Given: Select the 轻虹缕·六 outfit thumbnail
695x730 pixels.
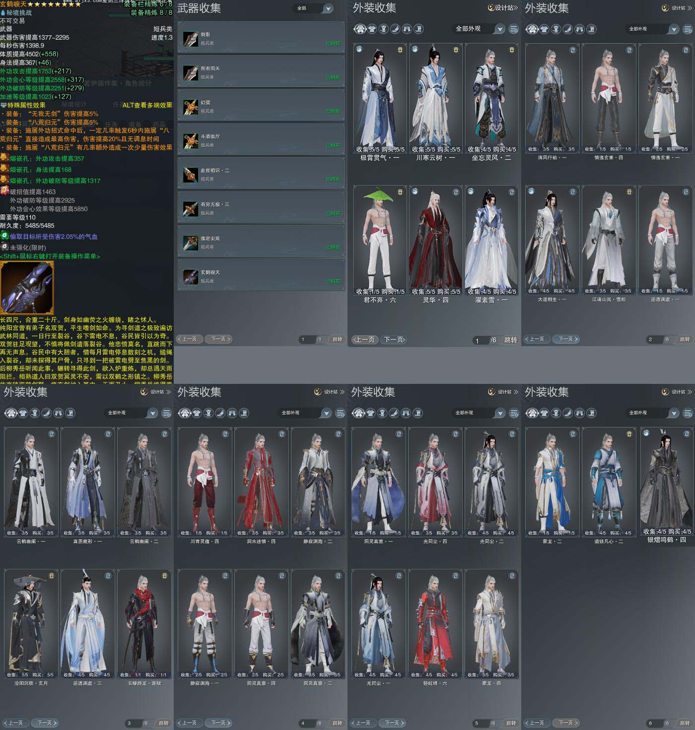Looking at the screenshot, I should [x=435, y=625].
